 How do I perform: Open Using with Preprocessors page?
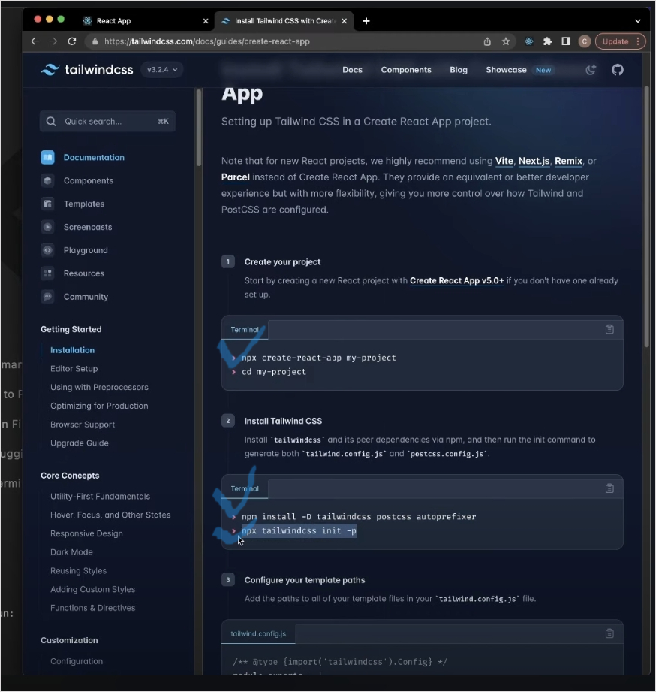99,387
